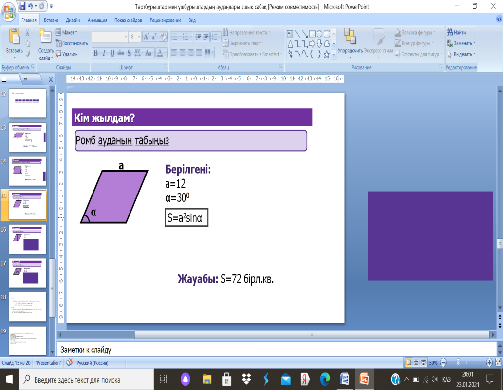The height and width of the screenshot is (390, 503).
Task: Click the Find (Найти) binoculars icon
Action: click(450, 33)
